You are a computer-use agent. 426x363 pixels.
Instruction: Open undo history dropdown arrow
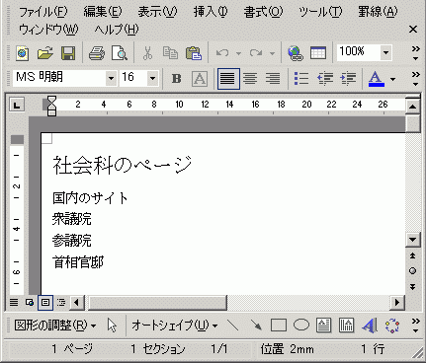click(238, 53)
